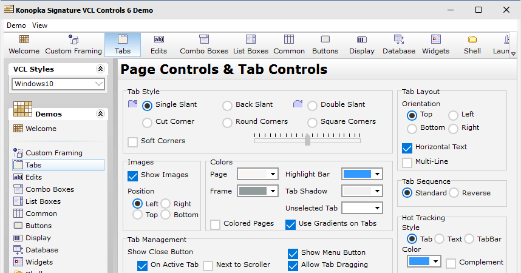521x273 pixels.
Task: Enable the Complement checkbox
Action: pos(451,264)
